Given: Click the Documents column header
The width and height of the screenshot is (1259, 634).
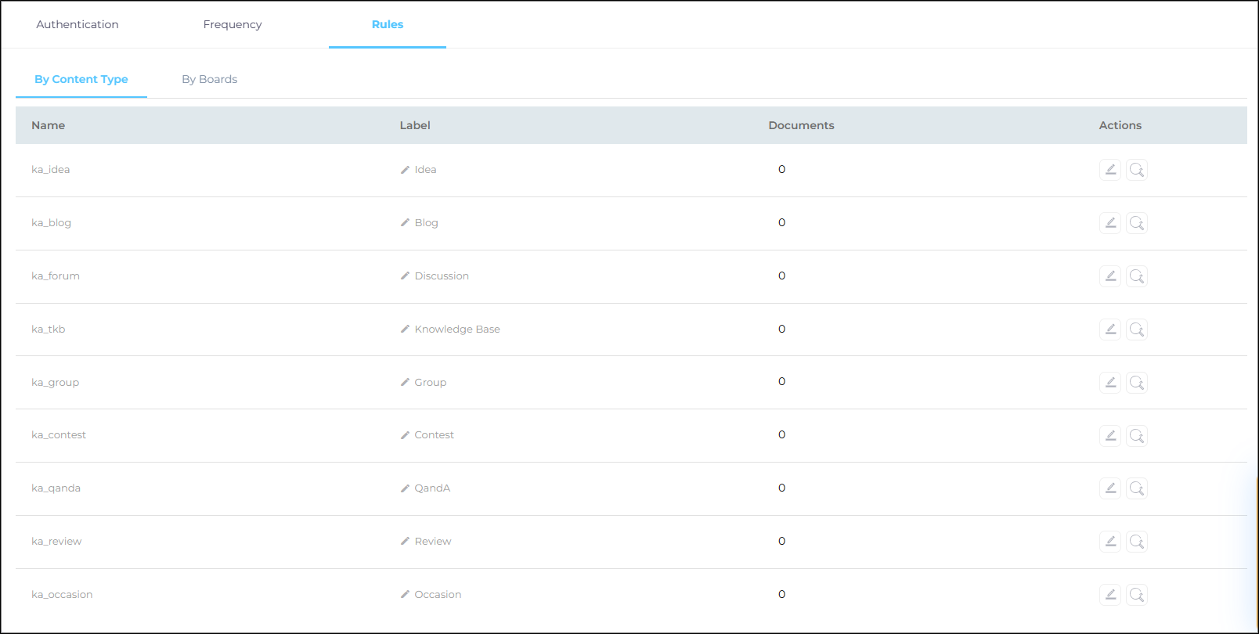Looking at the screenshot, I should click(801, 125).
